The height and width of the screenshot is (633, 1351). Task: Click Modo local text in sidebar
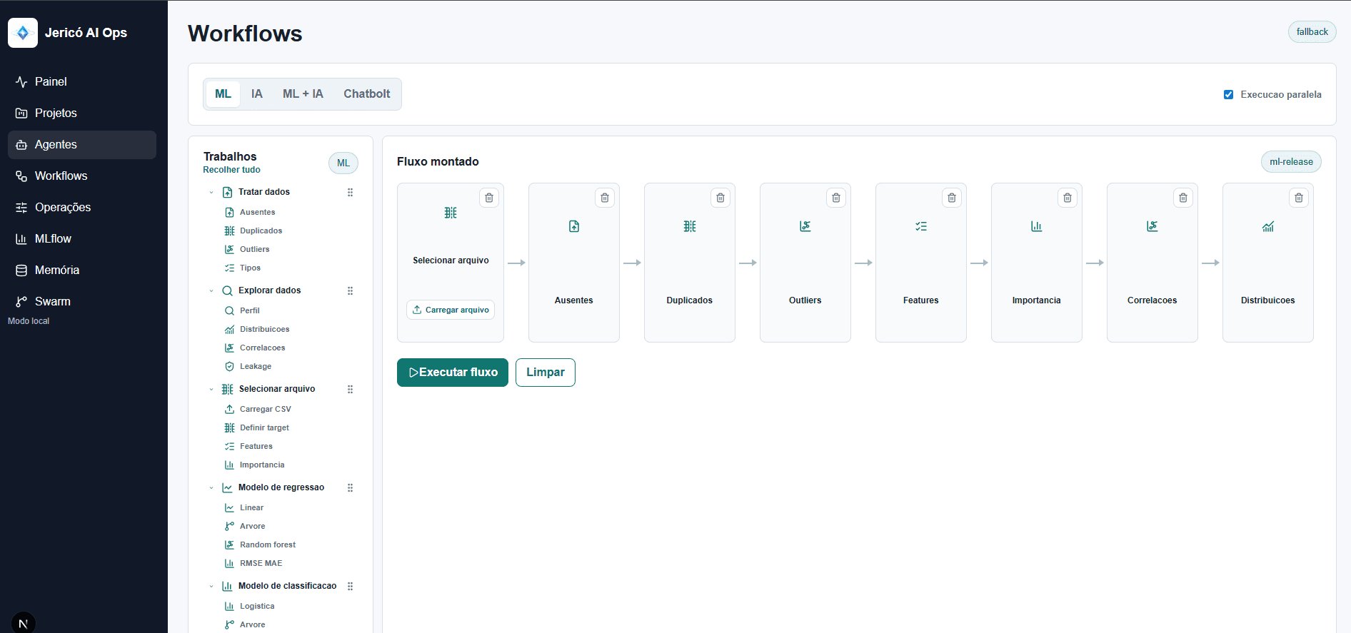[29, 321]
